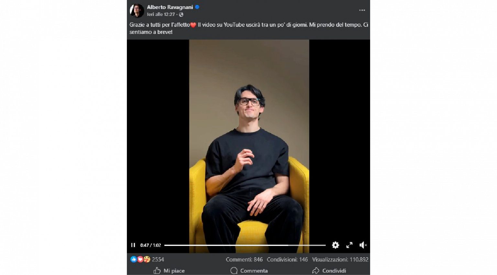Click the Condividi share button

[x=329, y=270]
